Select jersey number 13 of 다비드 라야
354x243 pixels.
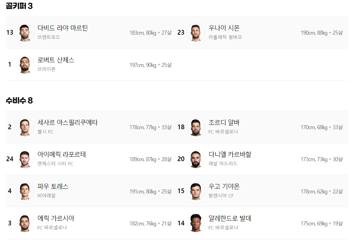(10, 33)
